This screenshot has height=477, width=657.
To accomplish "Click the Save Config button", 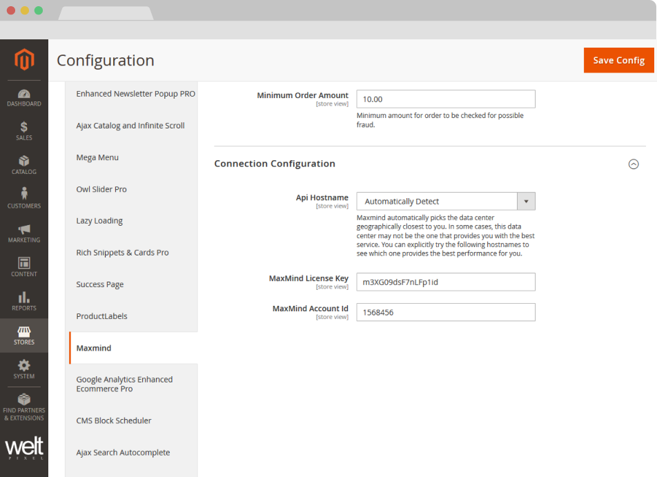I will coord(618,60).
